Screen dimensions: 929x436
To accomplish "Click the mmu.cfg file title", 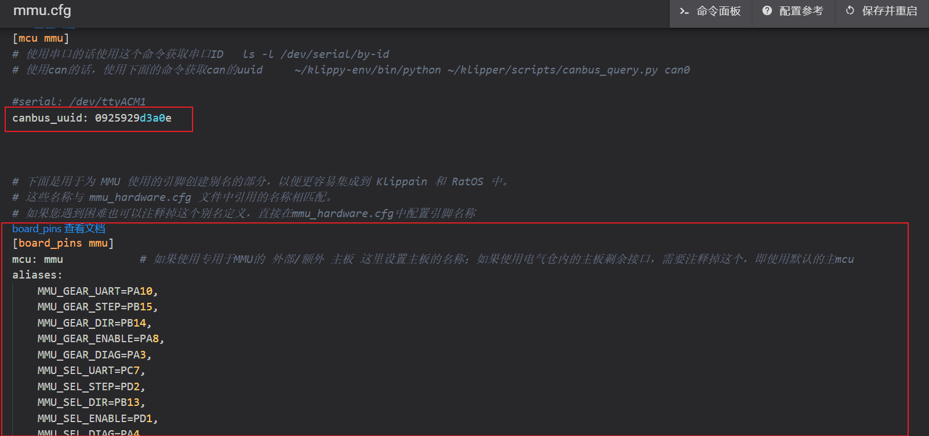I will pyautogui.click(x=42, y=10).
